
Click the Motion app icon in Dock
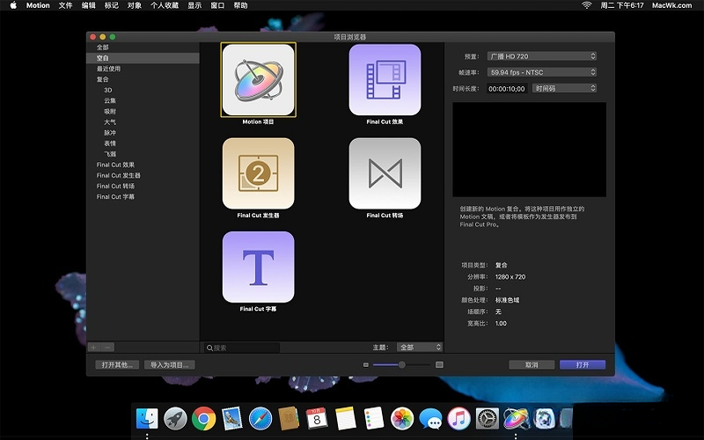516,419
